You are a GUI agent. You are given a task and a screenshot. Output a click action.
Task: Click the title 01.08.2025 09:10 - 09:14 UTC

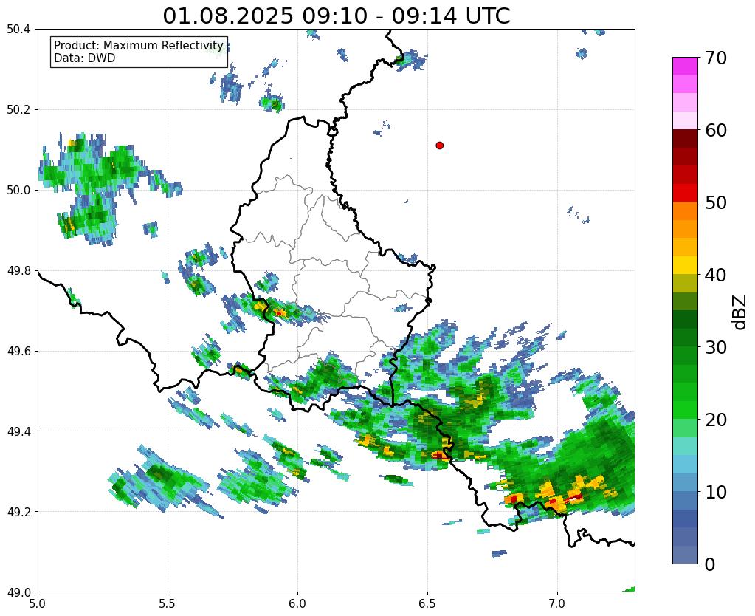tap(336, 16)
